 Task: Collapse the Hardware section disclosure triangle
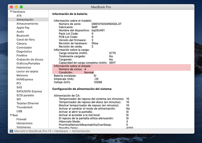[11, 12]
